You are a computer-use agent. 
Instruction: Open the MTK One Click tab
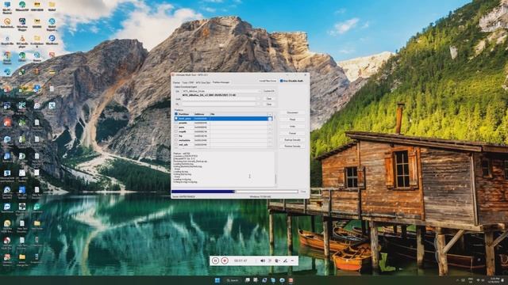(x=203, y=82)
